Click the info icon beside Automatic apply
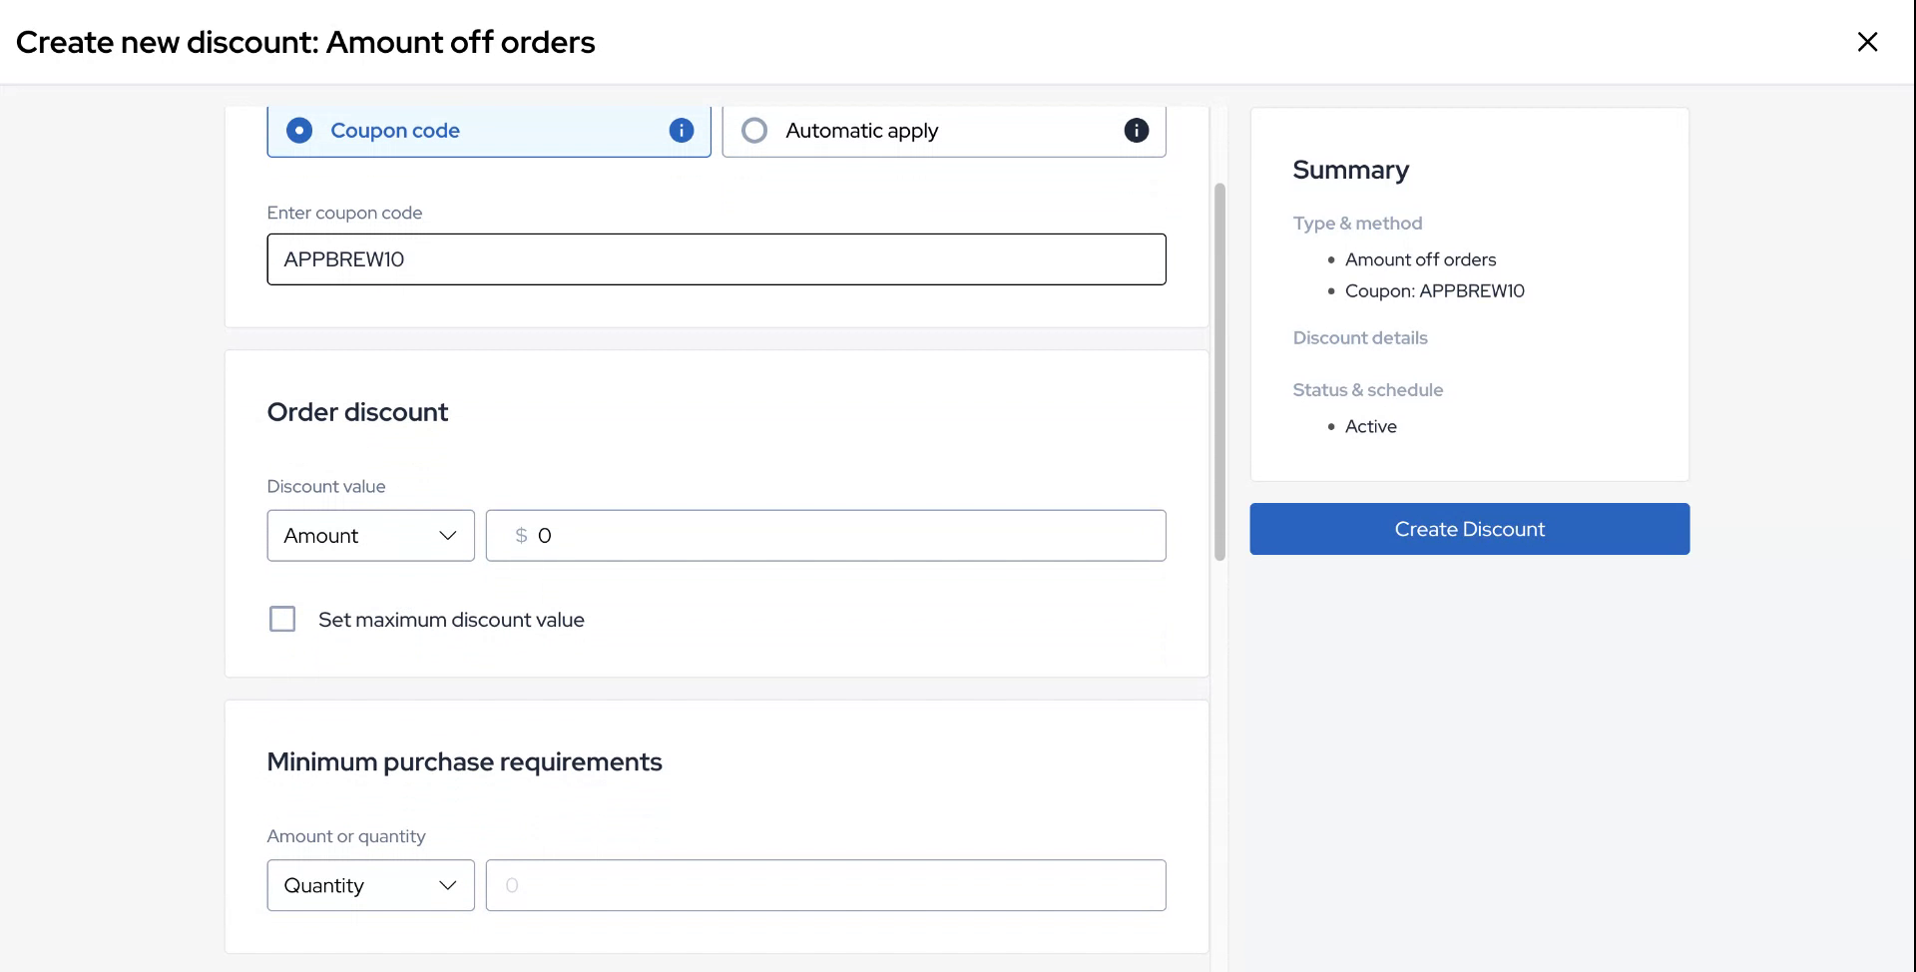 tap(1136, 130)
